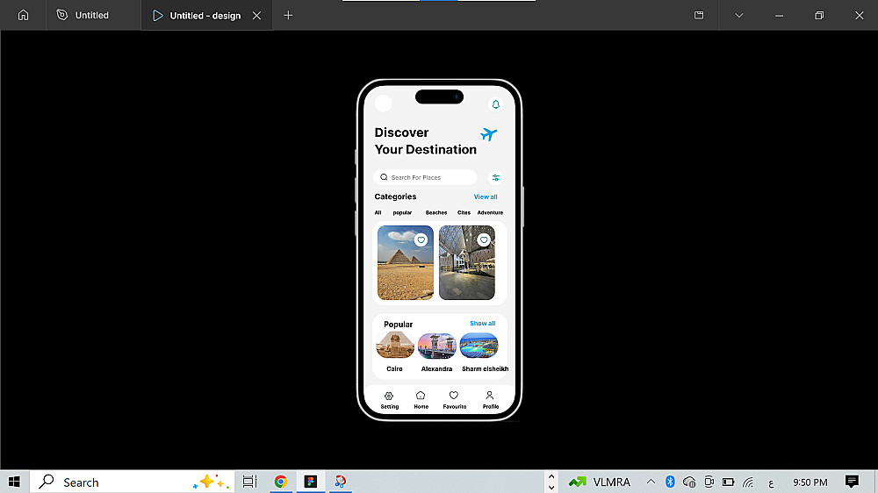The height and width of the screenshot is (493, 878).
Task: Click Show all in Popular section
Action: (482, 324)
